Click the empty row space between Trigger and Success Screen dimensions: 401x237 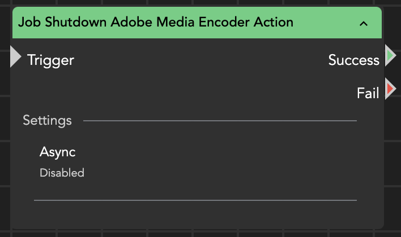tap(198, 60)
